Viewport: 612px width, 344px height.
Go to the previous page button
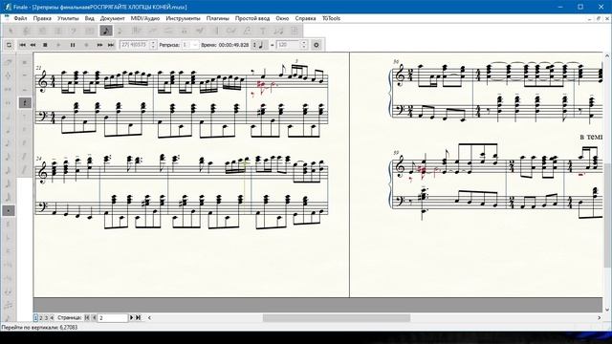point(94,318)
